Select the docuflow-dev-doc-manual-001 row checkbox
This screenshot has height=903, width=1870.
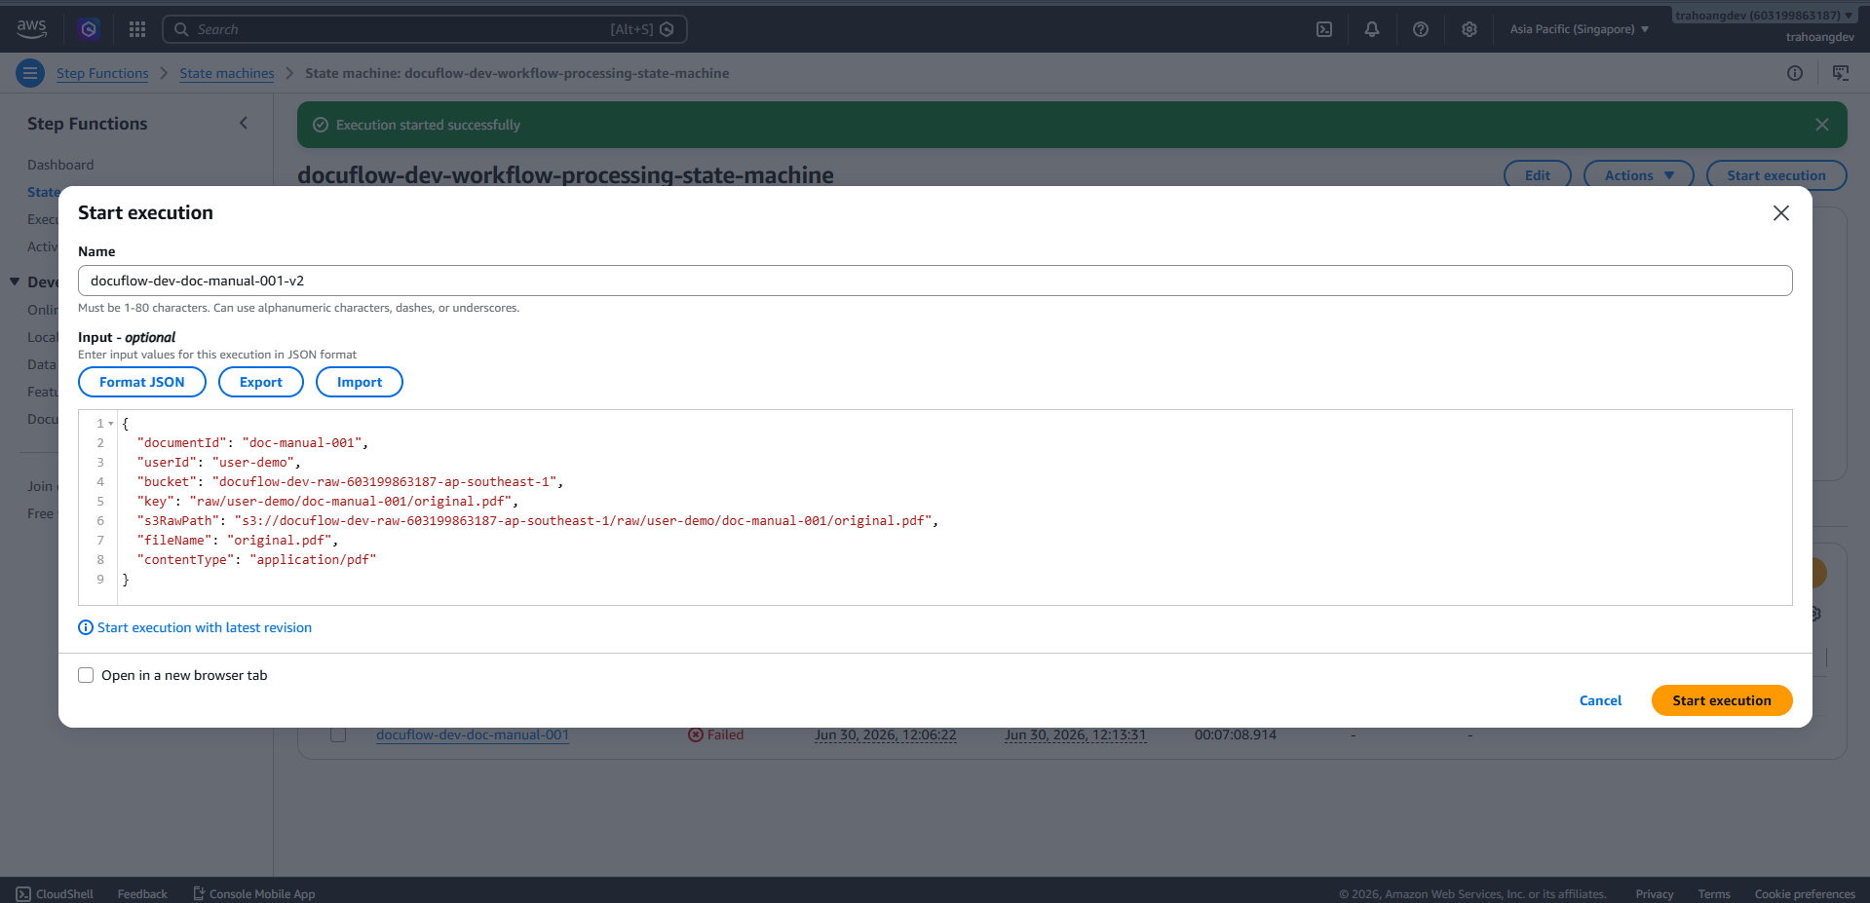pos(338,734)
